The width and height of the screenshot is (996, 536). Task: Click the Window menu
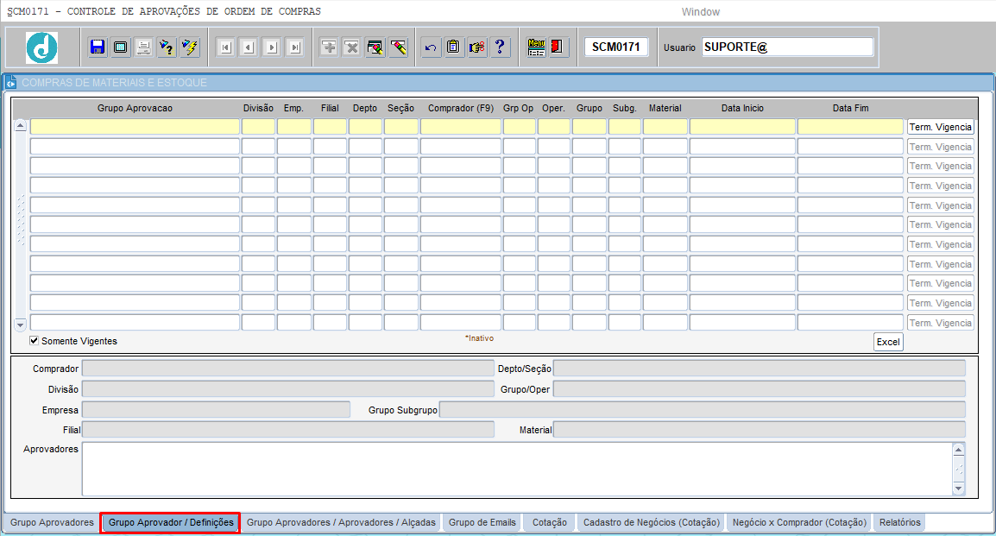(x=701, y=11)
